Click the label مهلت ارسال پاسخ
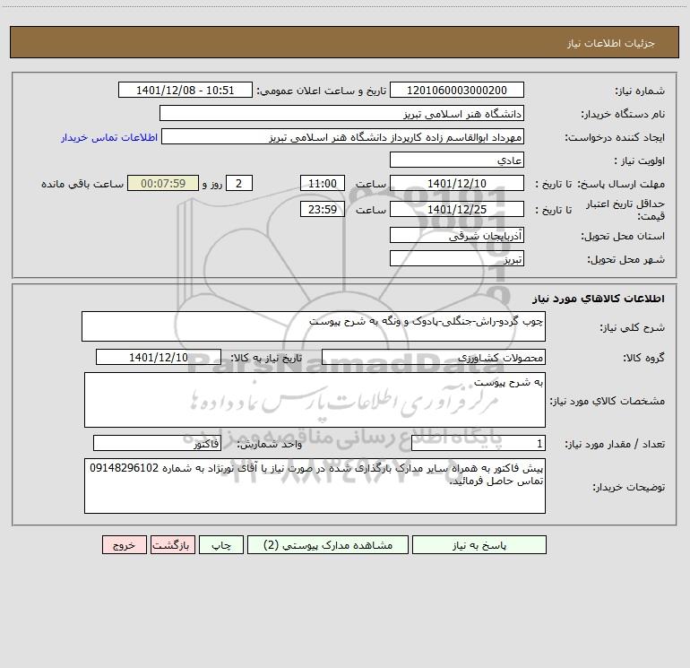Screen dimensions: 690x668 [x=621, y=184]
